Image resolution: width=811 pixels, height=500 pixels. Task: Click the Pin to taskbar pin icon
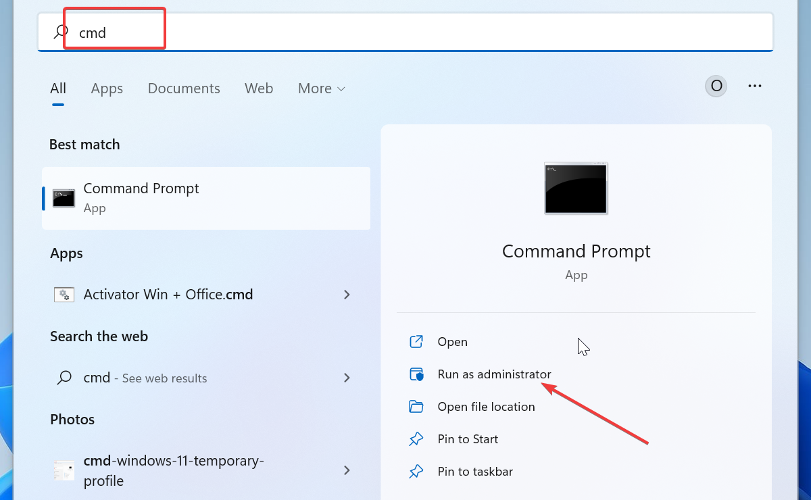click(x=416, y=472)
